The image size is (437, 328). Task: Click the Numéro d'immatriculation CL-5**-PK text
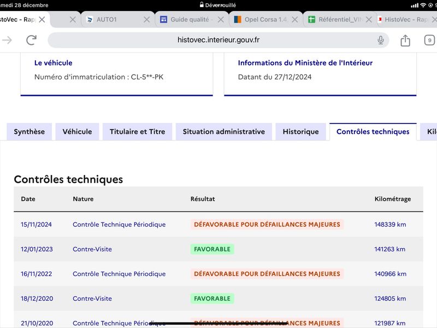[x=99, y=77]
